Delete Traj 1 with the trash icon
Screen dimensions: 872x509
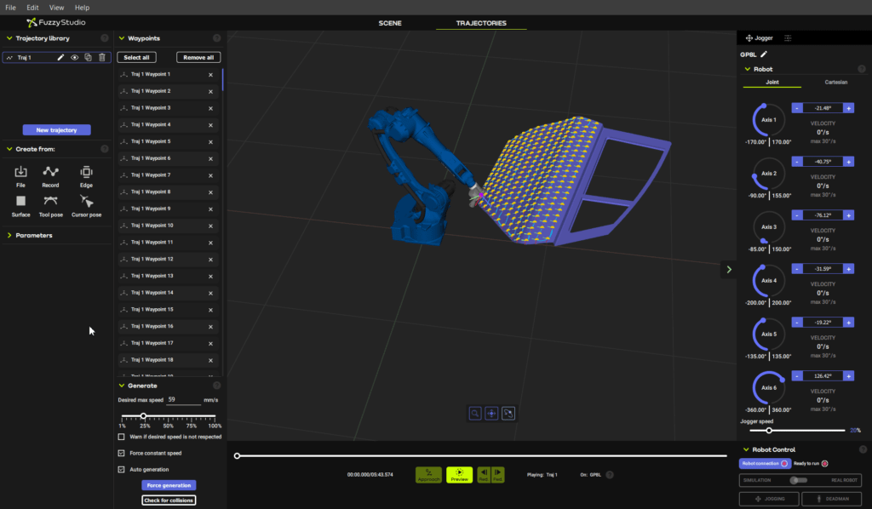coord(101,57)
